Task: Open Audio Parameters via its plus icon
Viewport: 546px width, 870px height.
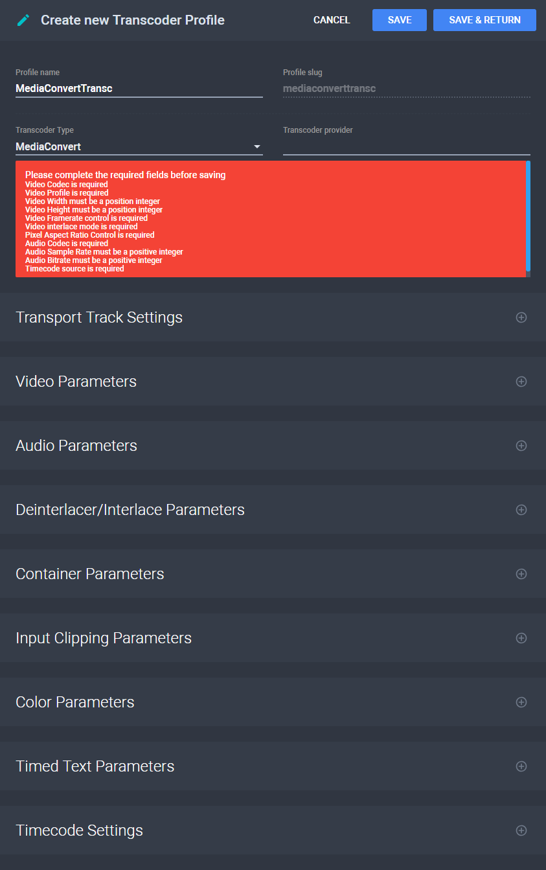Action: tap(521, 446)
